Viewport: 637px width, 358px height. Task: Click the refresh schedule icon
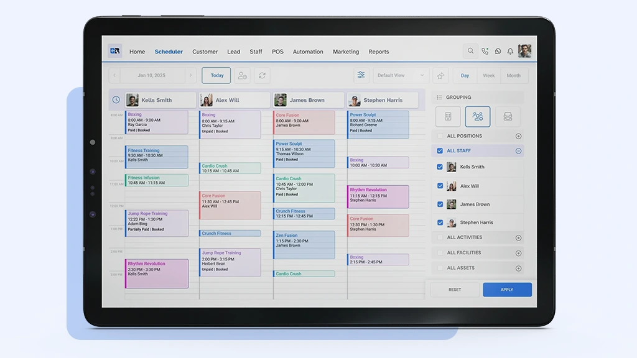click(262, 75)
